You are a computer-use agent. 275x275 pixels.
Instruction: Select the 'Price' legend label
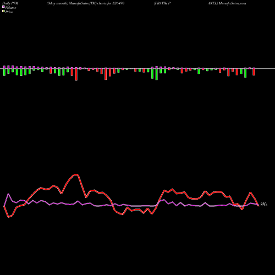tap(9, 12)
